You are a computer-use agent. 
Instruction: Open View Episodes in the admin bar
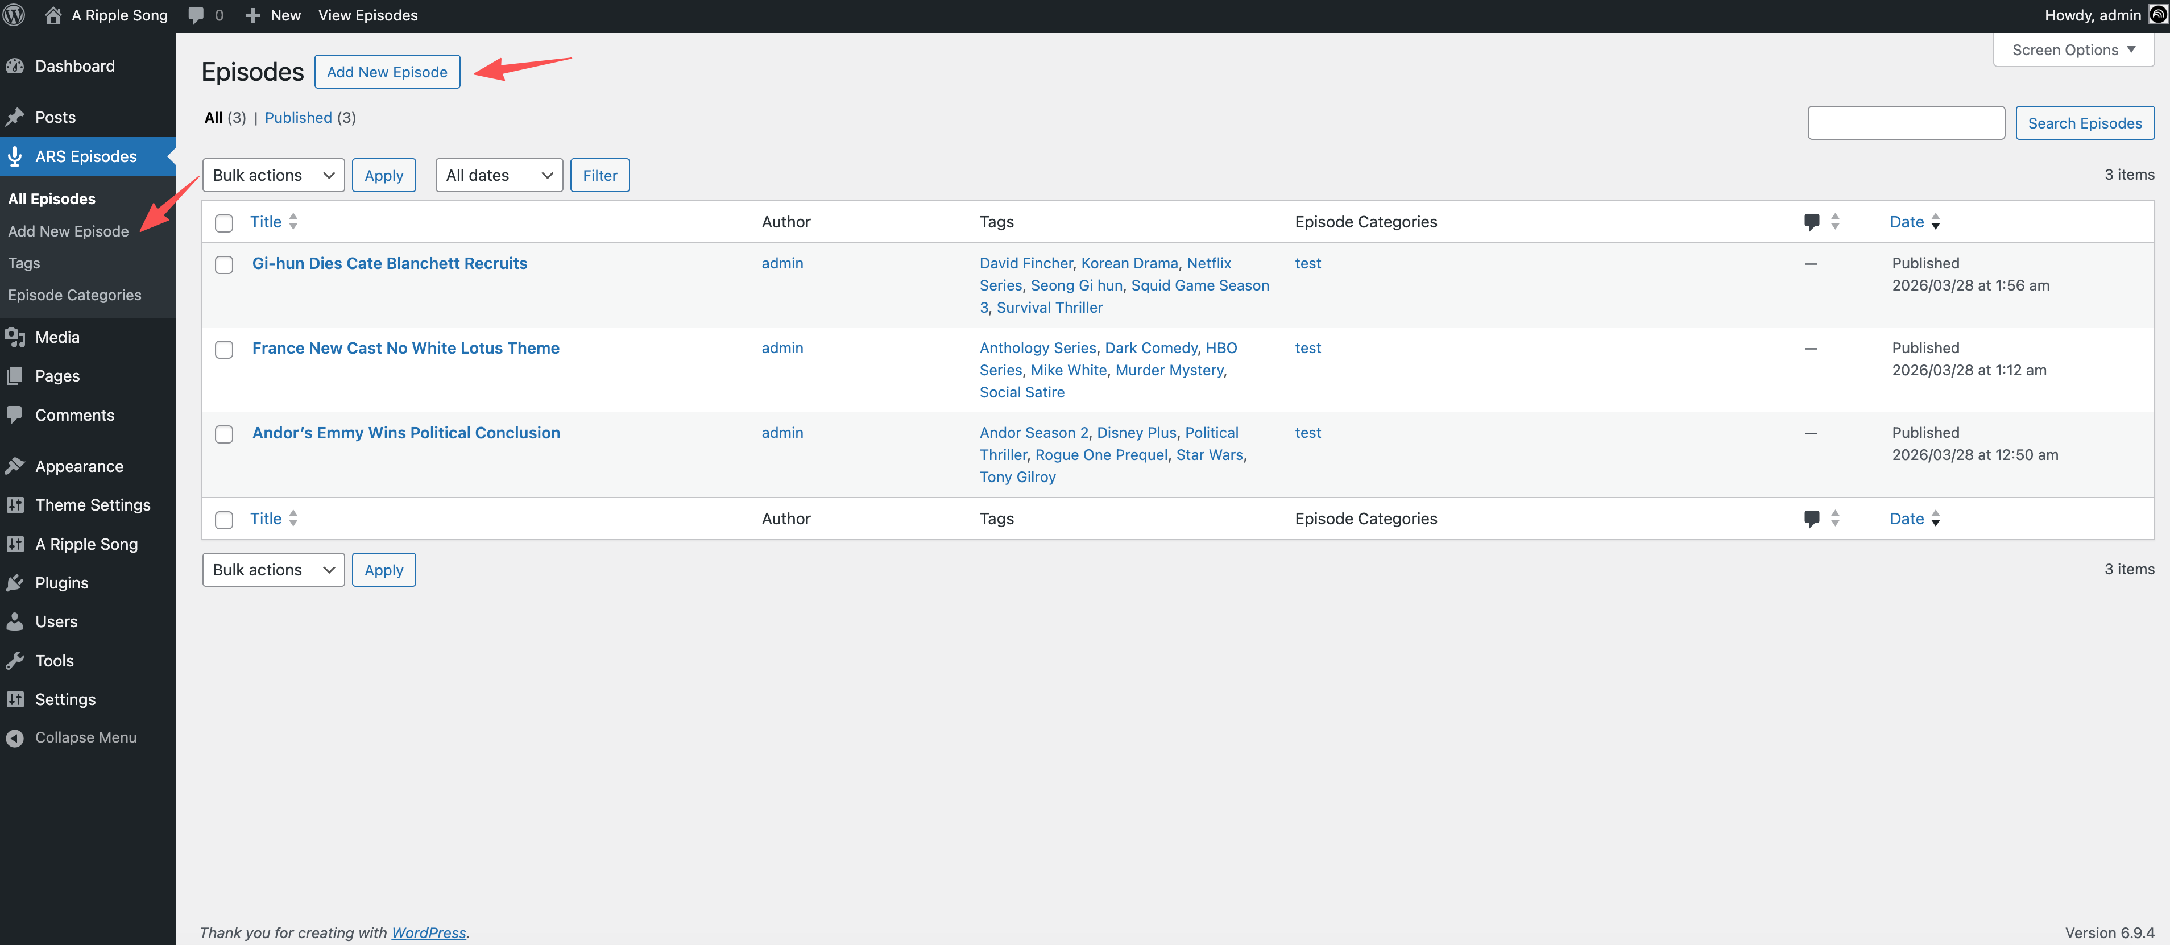(367, 14)
